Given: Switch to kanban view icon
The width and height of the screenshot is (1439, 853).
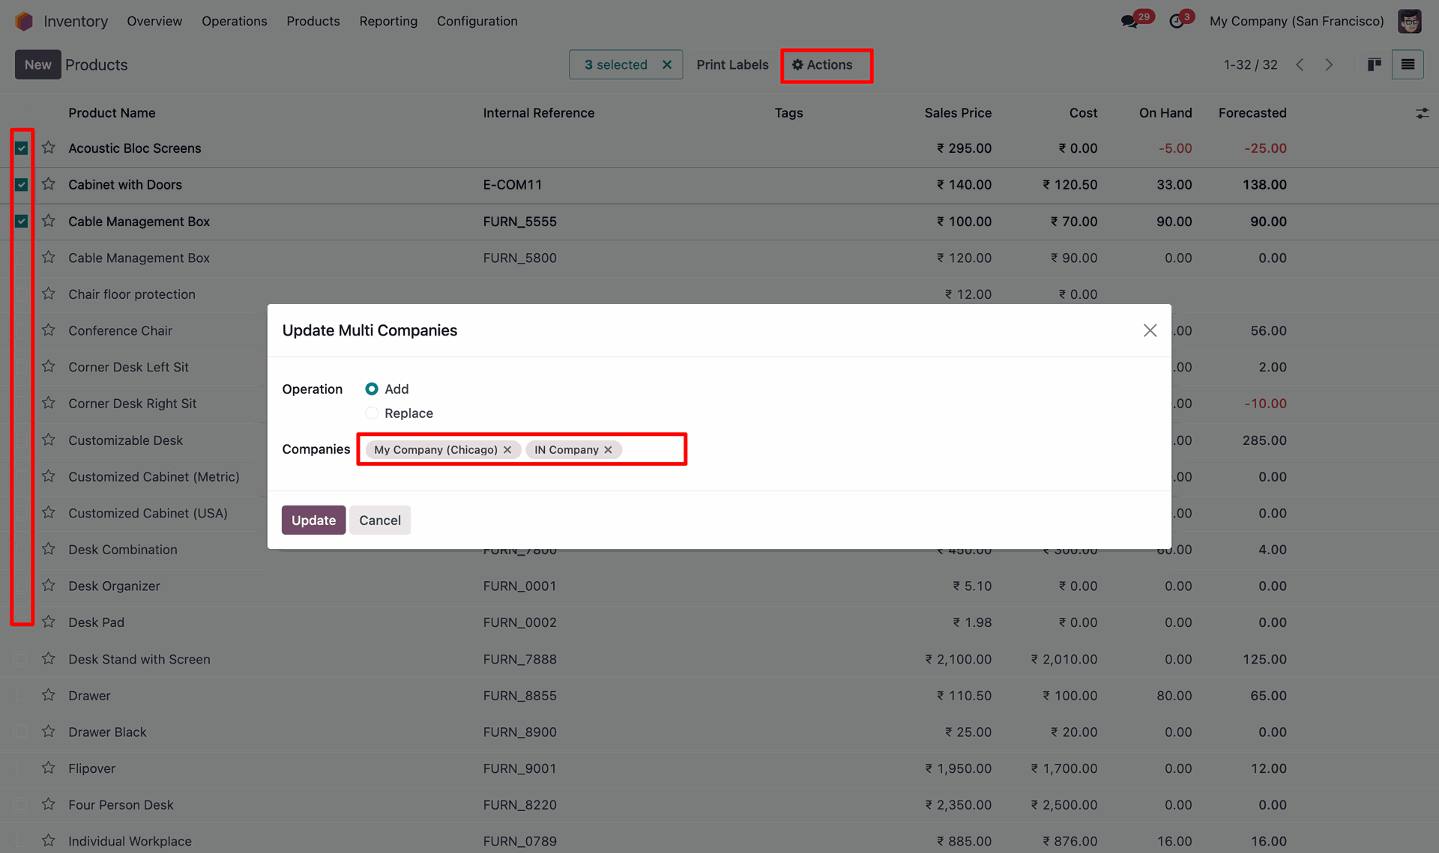Looking at the screenshot, I should tap(1374, 64).
